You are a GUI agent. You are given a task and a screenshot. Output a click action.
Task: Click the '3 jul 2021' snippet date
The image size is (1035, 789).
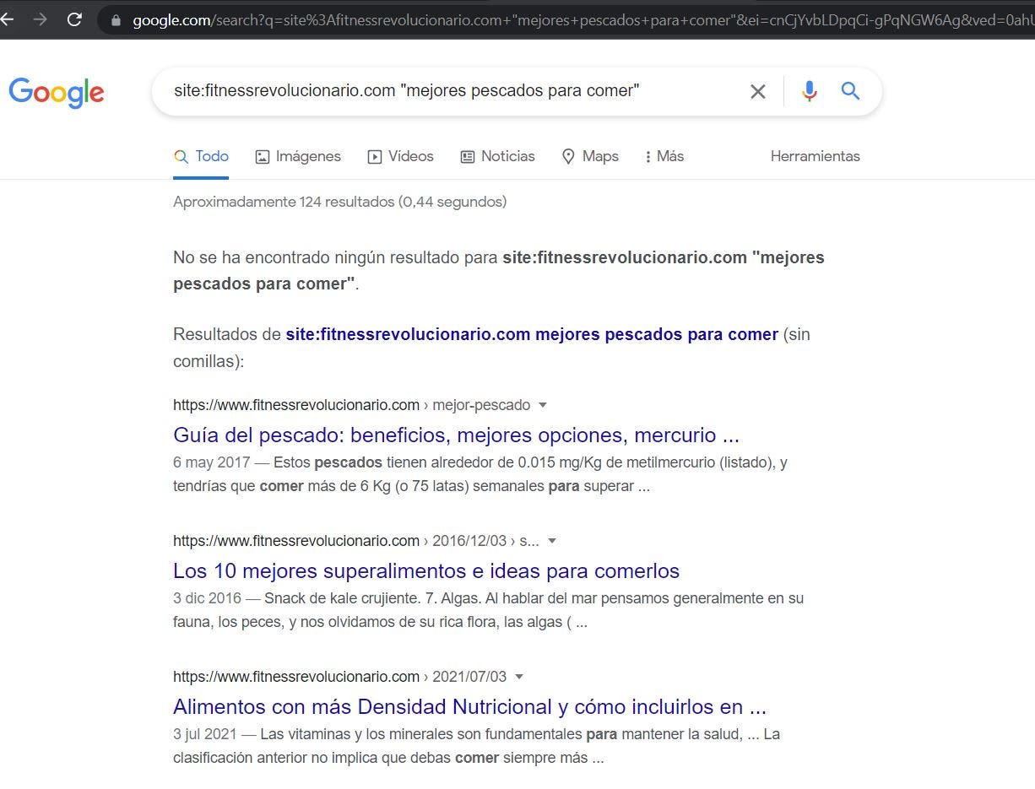click(205, 734)
